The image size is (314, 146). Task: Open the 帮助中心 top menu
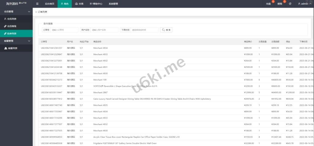click(x=96, y=4)
